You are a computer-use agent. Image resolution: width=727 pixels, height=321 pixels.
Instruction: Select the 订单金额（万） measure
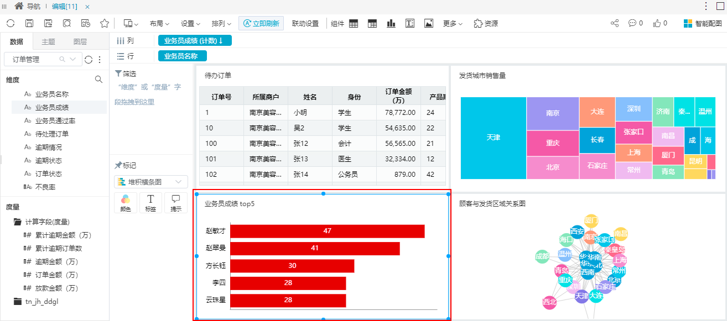click(x=59, y=275)
